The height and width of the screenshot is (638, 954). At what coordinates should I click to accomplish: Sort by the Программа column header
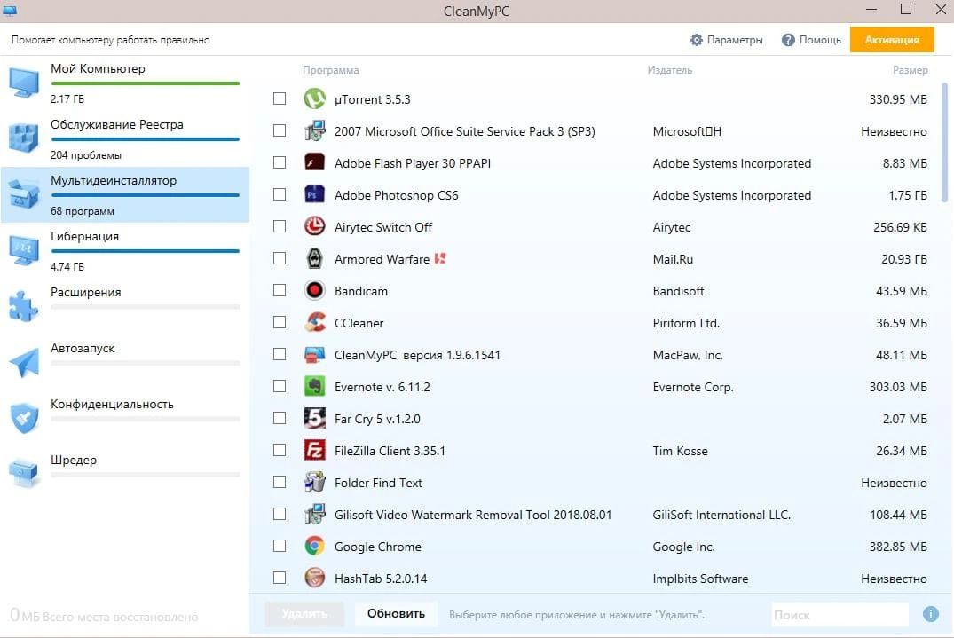[x=330, y=70]
